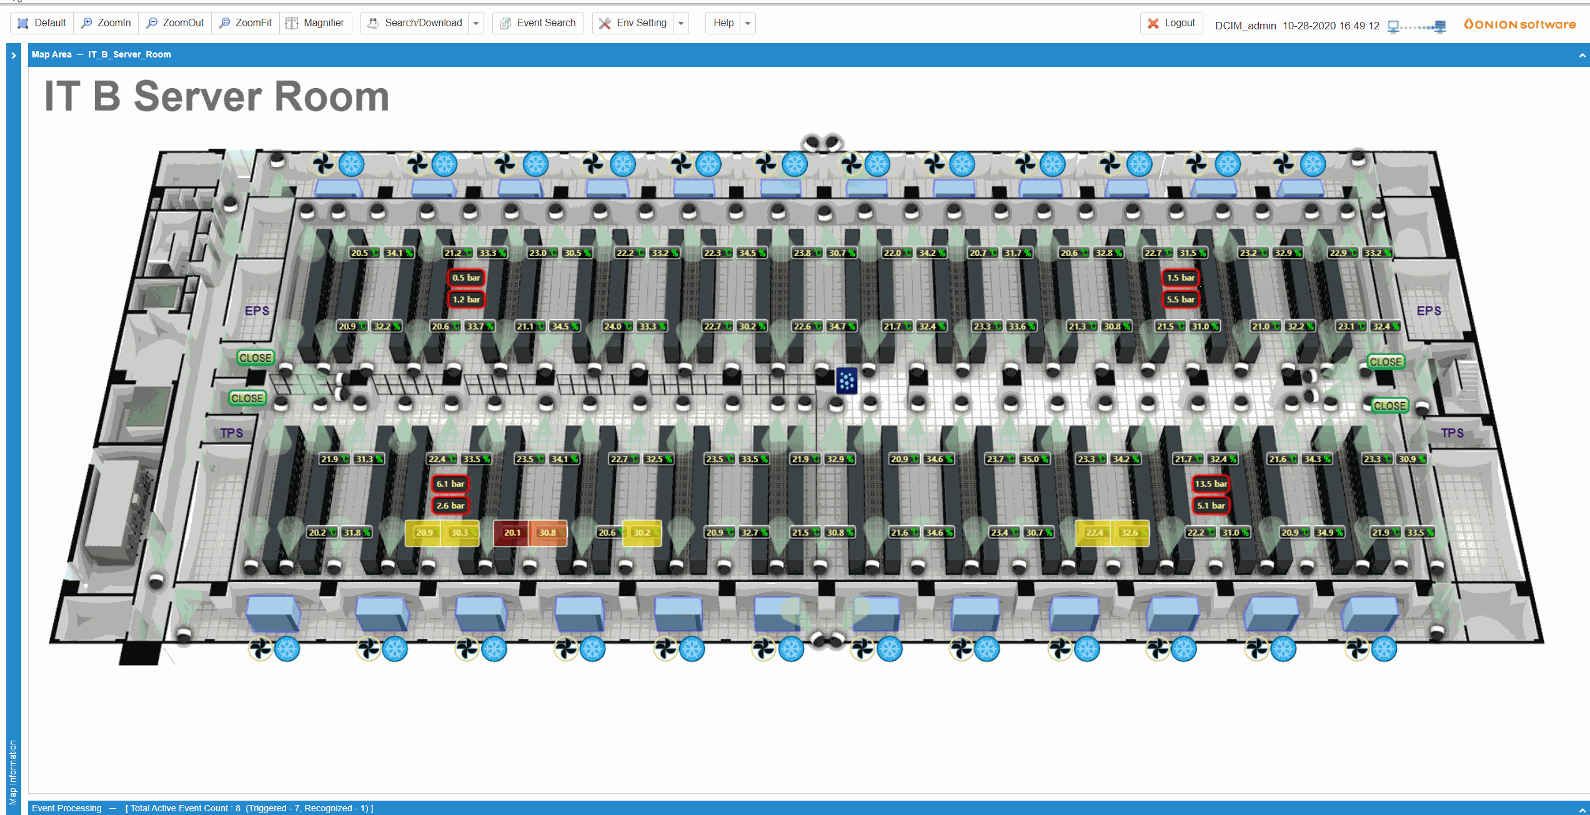Open the Help menu
The image size is (1590, 815).
[723, 23]
